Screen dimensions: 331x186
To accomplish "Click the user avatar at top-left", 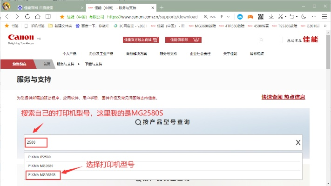I will click(7, 6).
